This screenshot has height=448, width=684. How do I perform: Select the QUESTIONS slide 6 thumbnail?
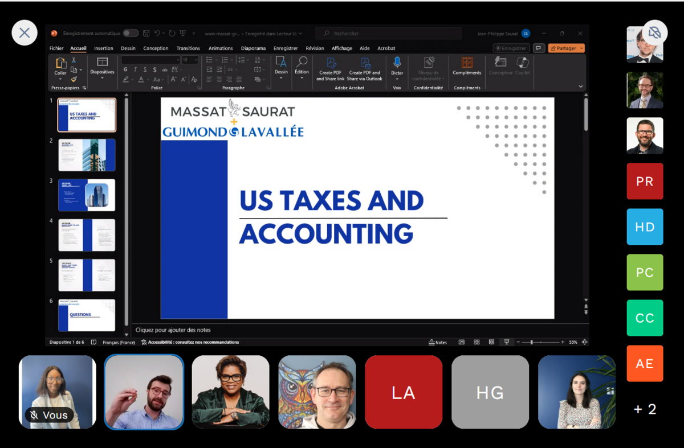point(87,315)
